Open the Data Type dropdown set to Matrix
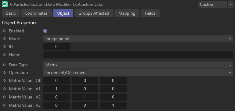This screenshot has height=111, width=235. click(x=138, y=65)
